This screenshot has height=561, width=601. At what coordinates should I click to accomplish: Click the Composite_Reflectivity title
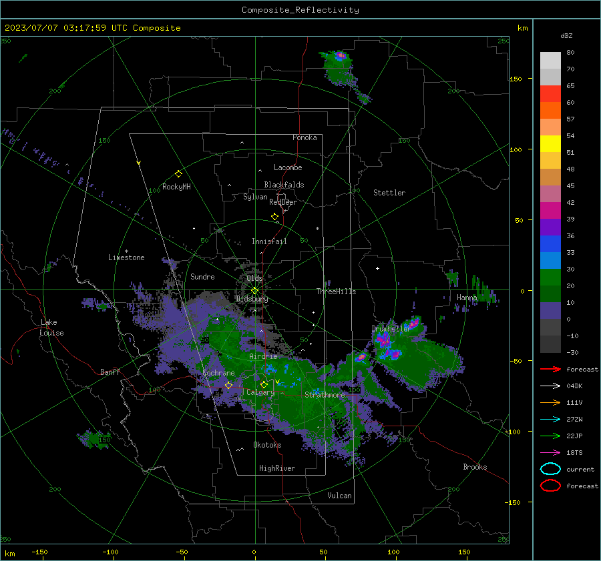pyautogui.click(x=300, y=10)
